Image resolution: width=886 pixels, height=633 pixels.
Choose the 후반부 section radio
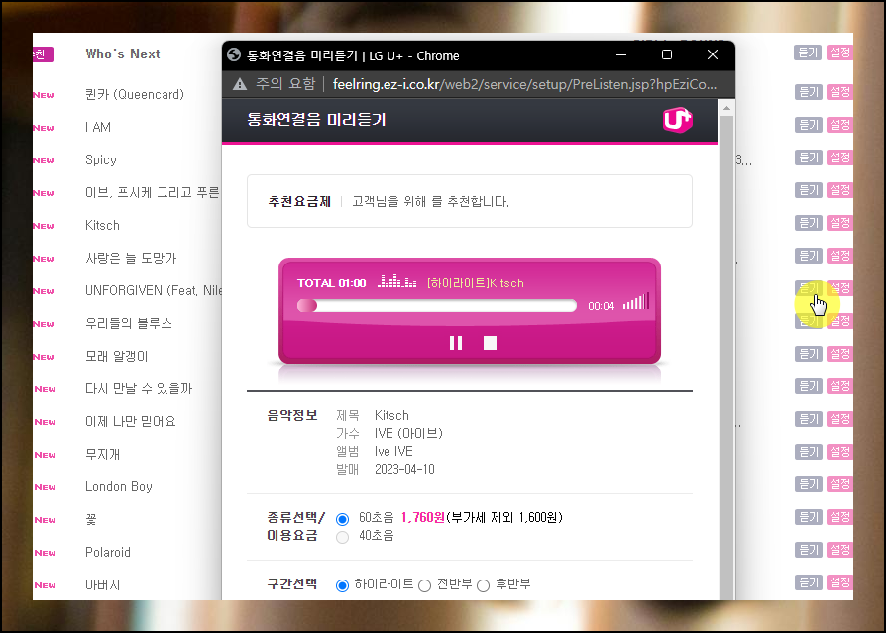pyautogui.click(x=483, y=585)
